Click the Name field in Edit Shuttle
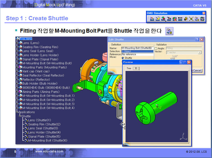The height and width of the screenshot is (158, 212). [x=137, y=48]
